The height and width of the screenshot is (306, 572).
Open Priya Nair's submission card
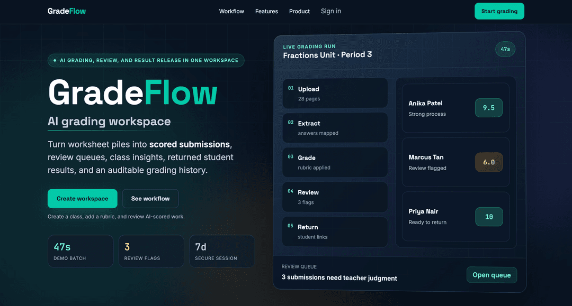pos(455,217)
